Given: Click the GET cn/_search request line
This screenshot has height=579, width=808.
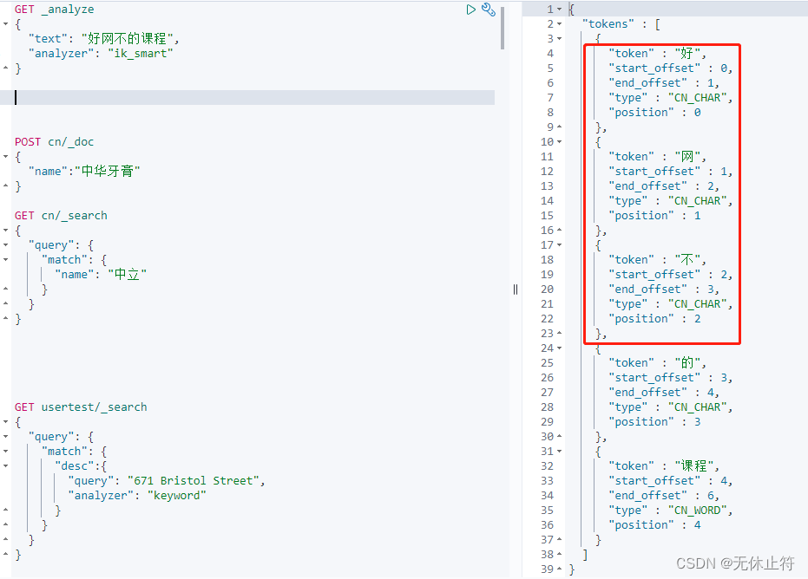Looking at the screenshot, I should tap(61, 216).
